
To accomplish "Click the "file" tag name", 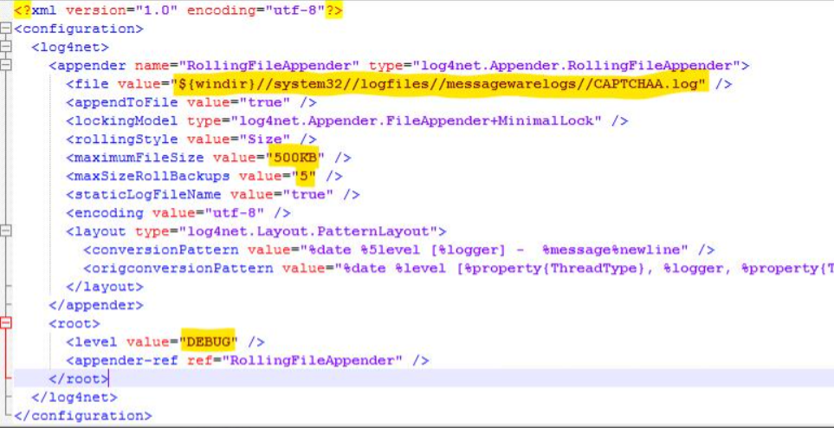I will click(92, 84).
